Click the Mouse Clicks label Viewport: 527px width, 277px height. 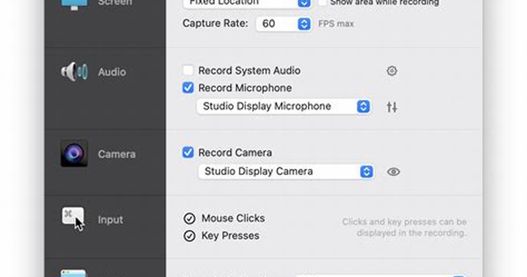(x=233, y=218)
